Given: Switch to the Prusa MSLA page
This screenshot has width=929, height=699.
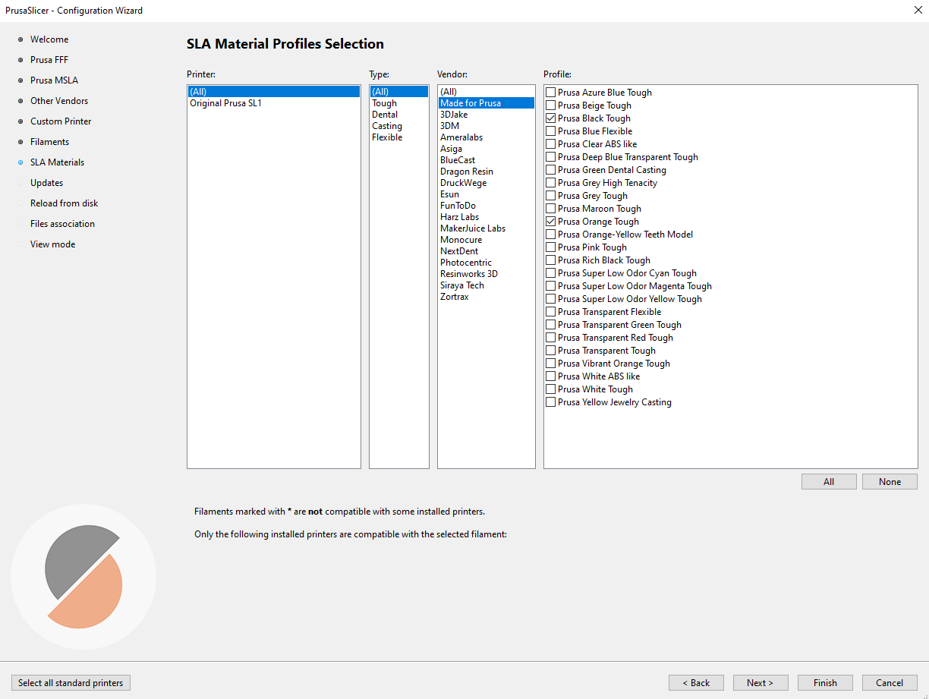Looking at the screenshot, I should tap(54, 80).
